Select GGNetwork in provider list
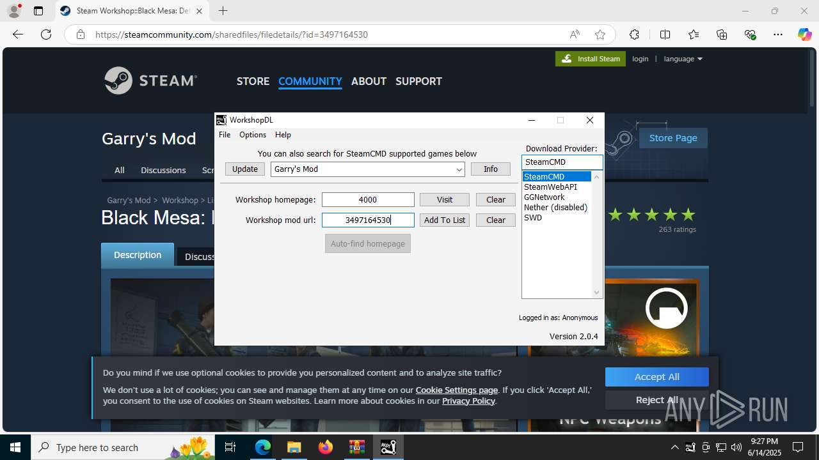Viewport: 819px width, 460px height. pos(557,197)
